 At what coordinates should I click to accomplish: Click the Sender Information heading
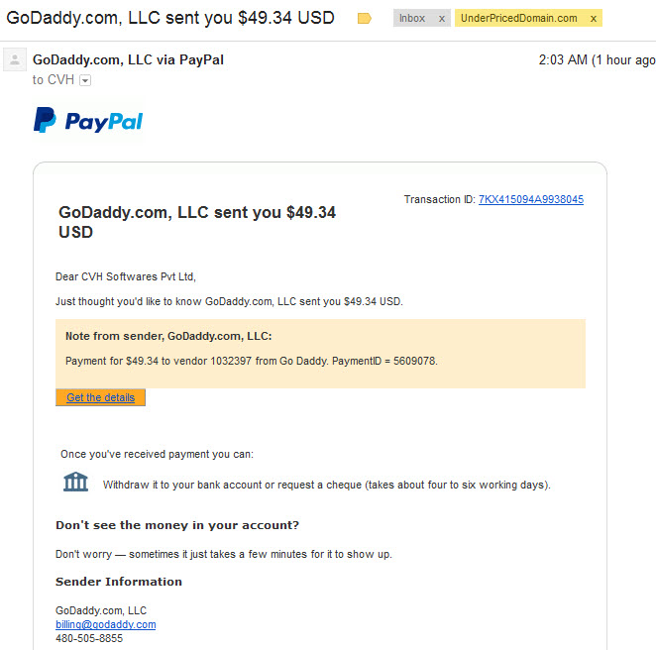point(119,582)
